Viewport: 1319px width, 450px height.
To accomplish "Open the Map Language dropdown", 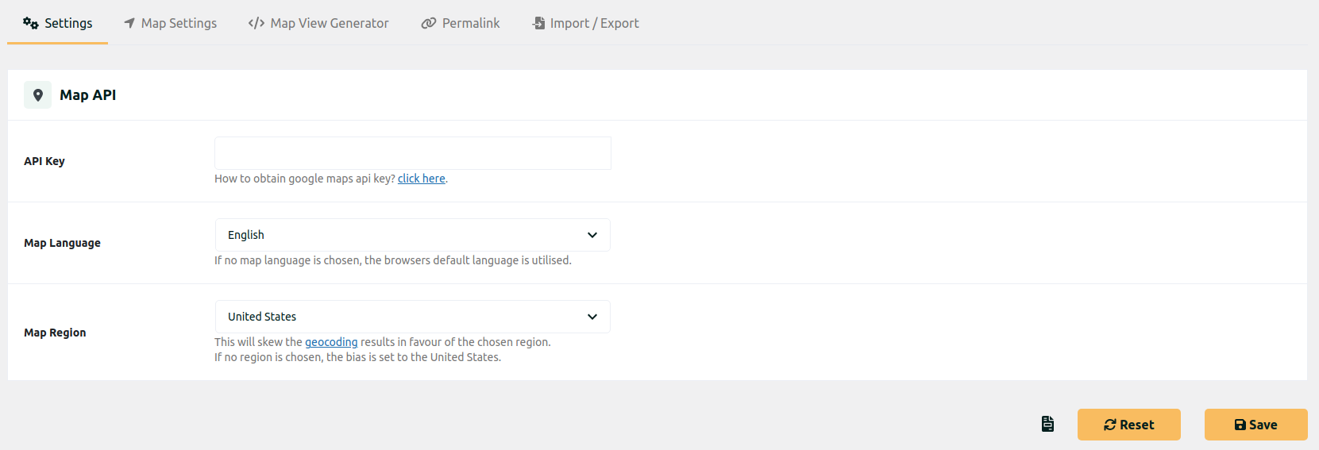I will coord(413,235).
